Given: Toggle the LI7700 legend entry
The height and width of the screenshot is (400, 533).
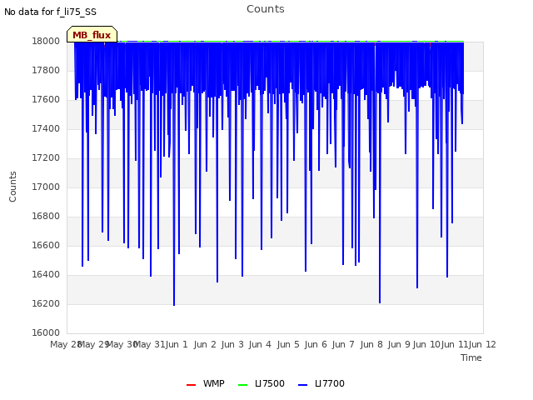Looking at the screenshot, I should (x=321, y=383).
